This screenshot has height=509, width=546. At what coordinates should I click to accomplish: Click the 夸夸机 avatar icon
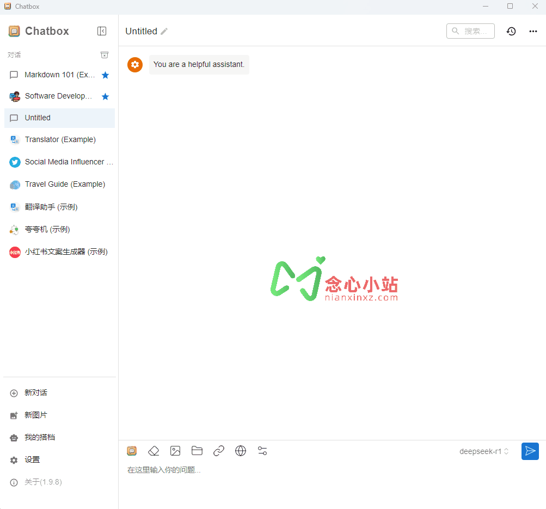(14, 230)
